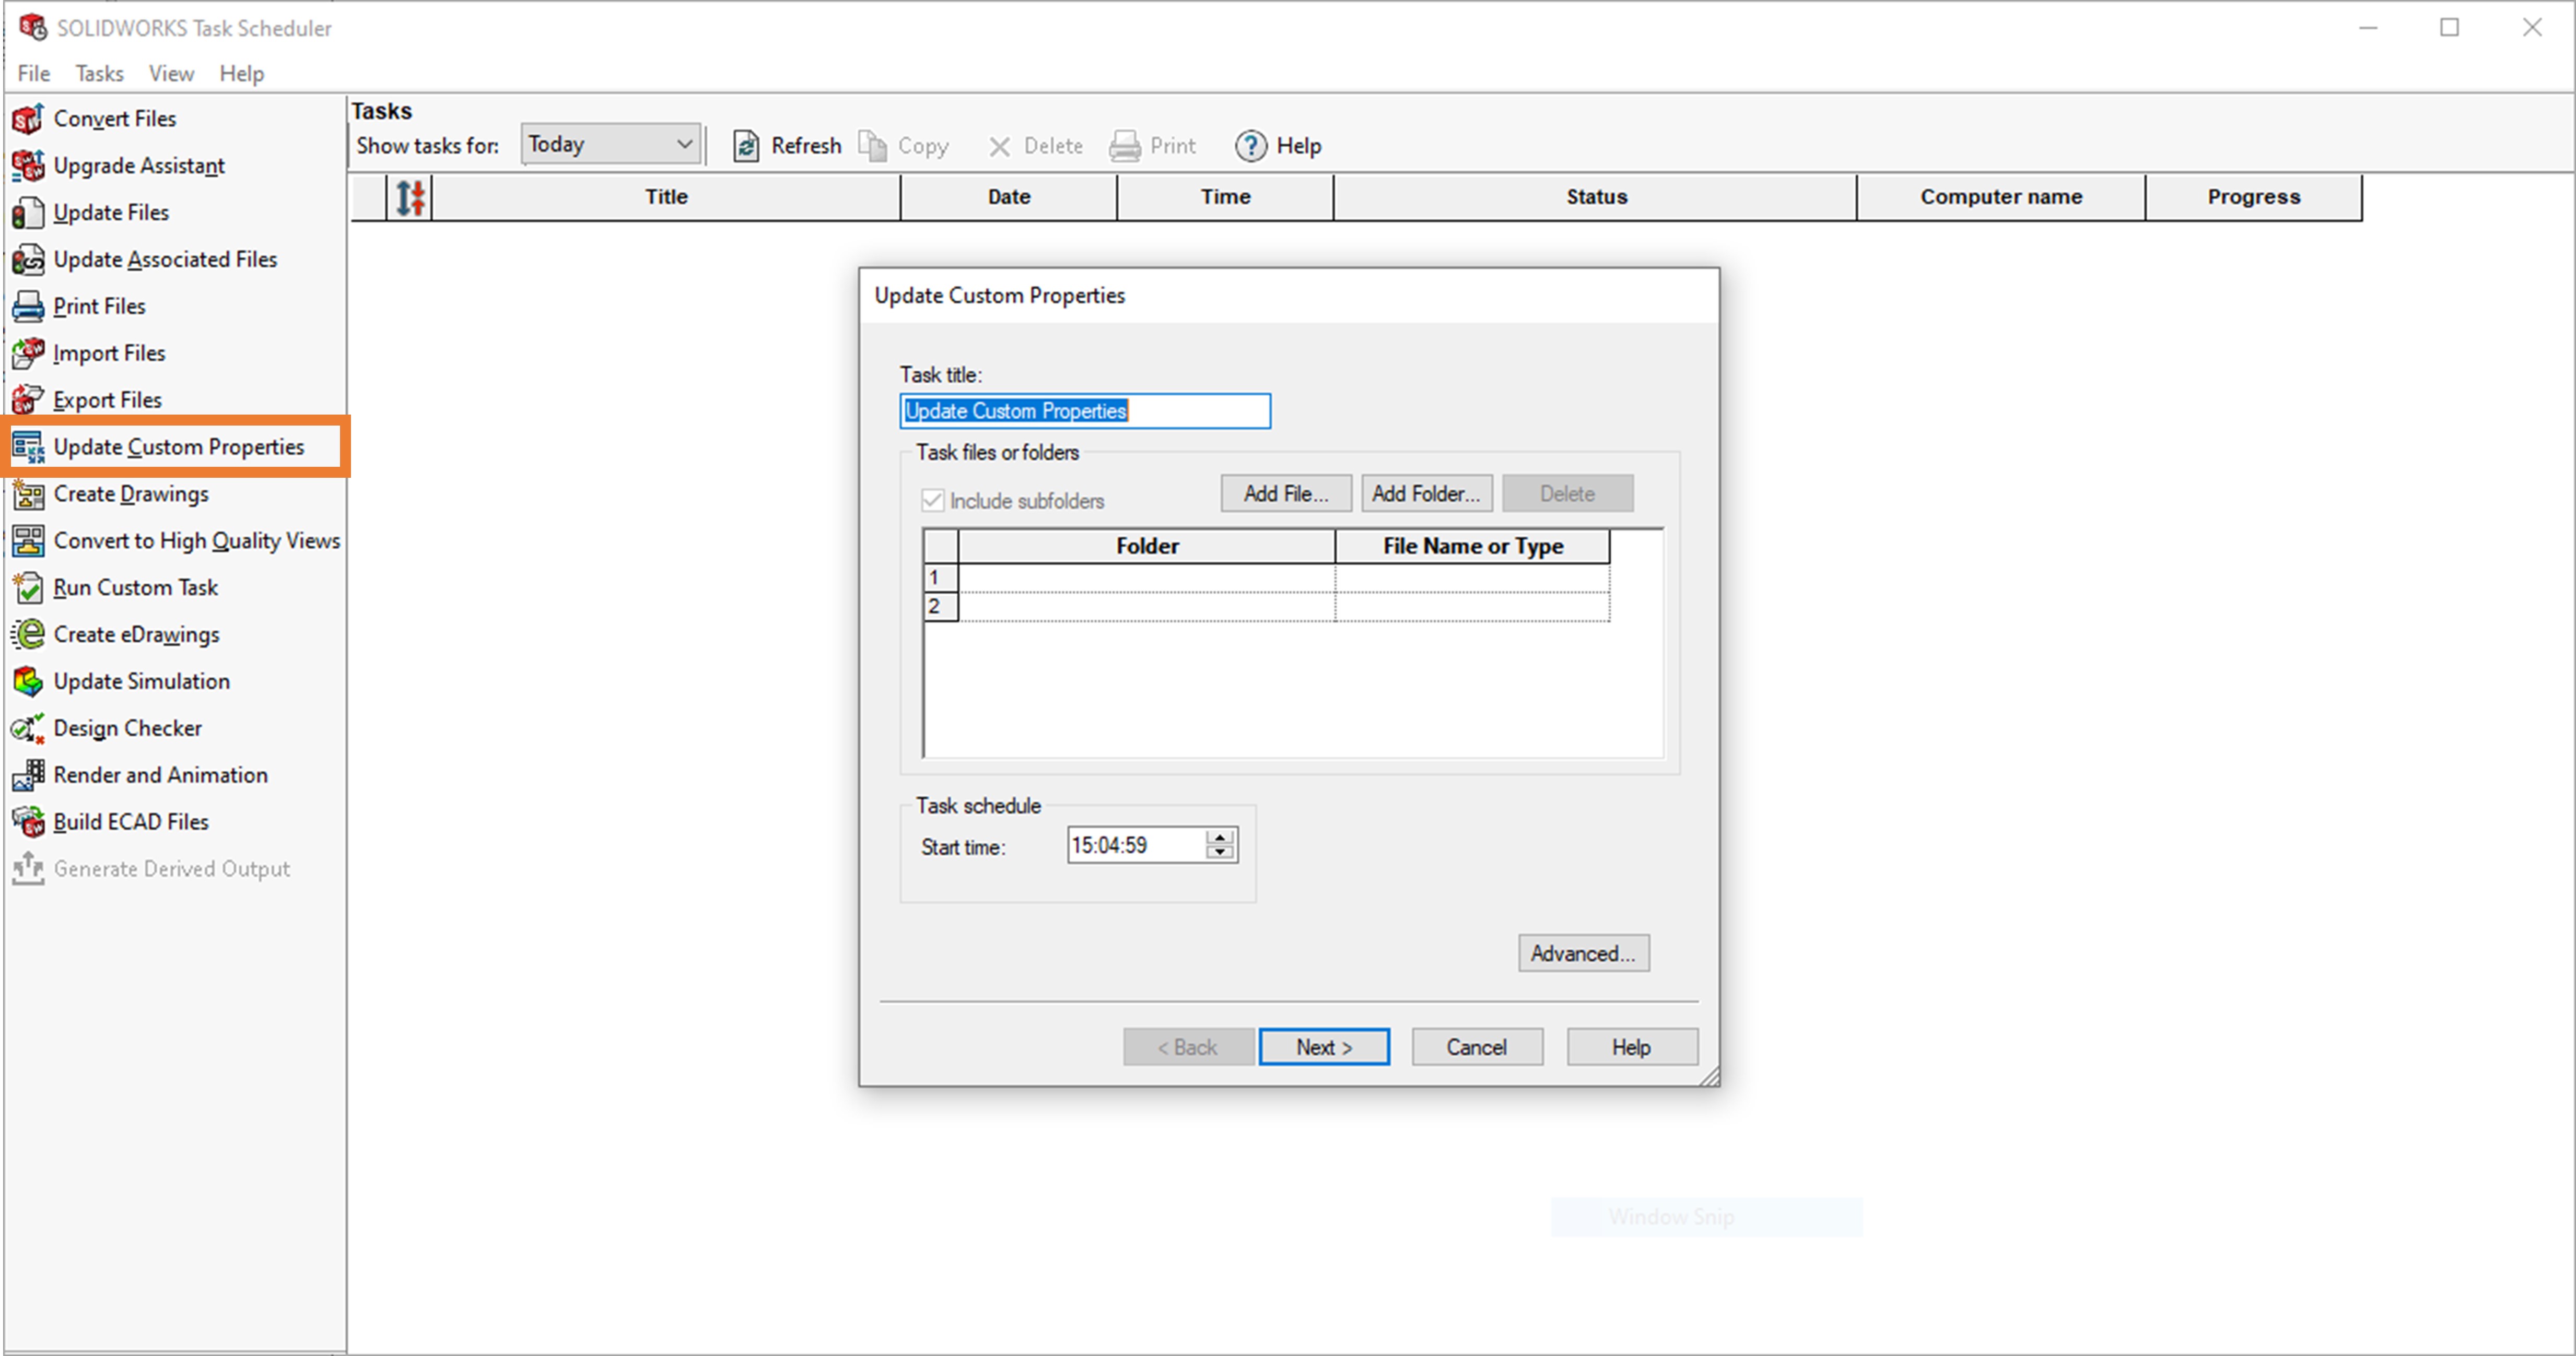Open Render and Animation task

[160, 774]
